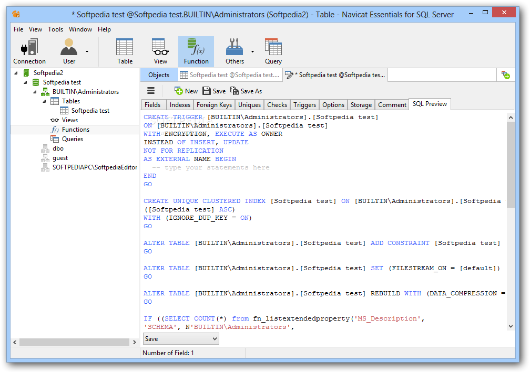Open the Triggers tab
Viewport: 530px width, 373px height.
(304, 105)
